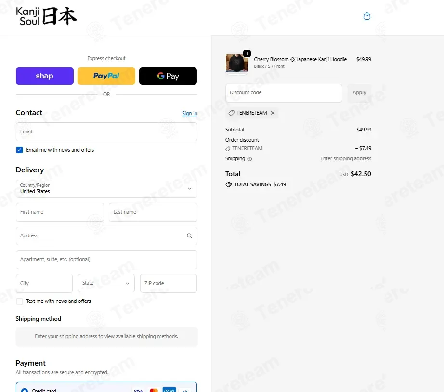This screenshot has height=392, width=444.
Task: Click the total savings tag icon
Action: tap(228, 184)
